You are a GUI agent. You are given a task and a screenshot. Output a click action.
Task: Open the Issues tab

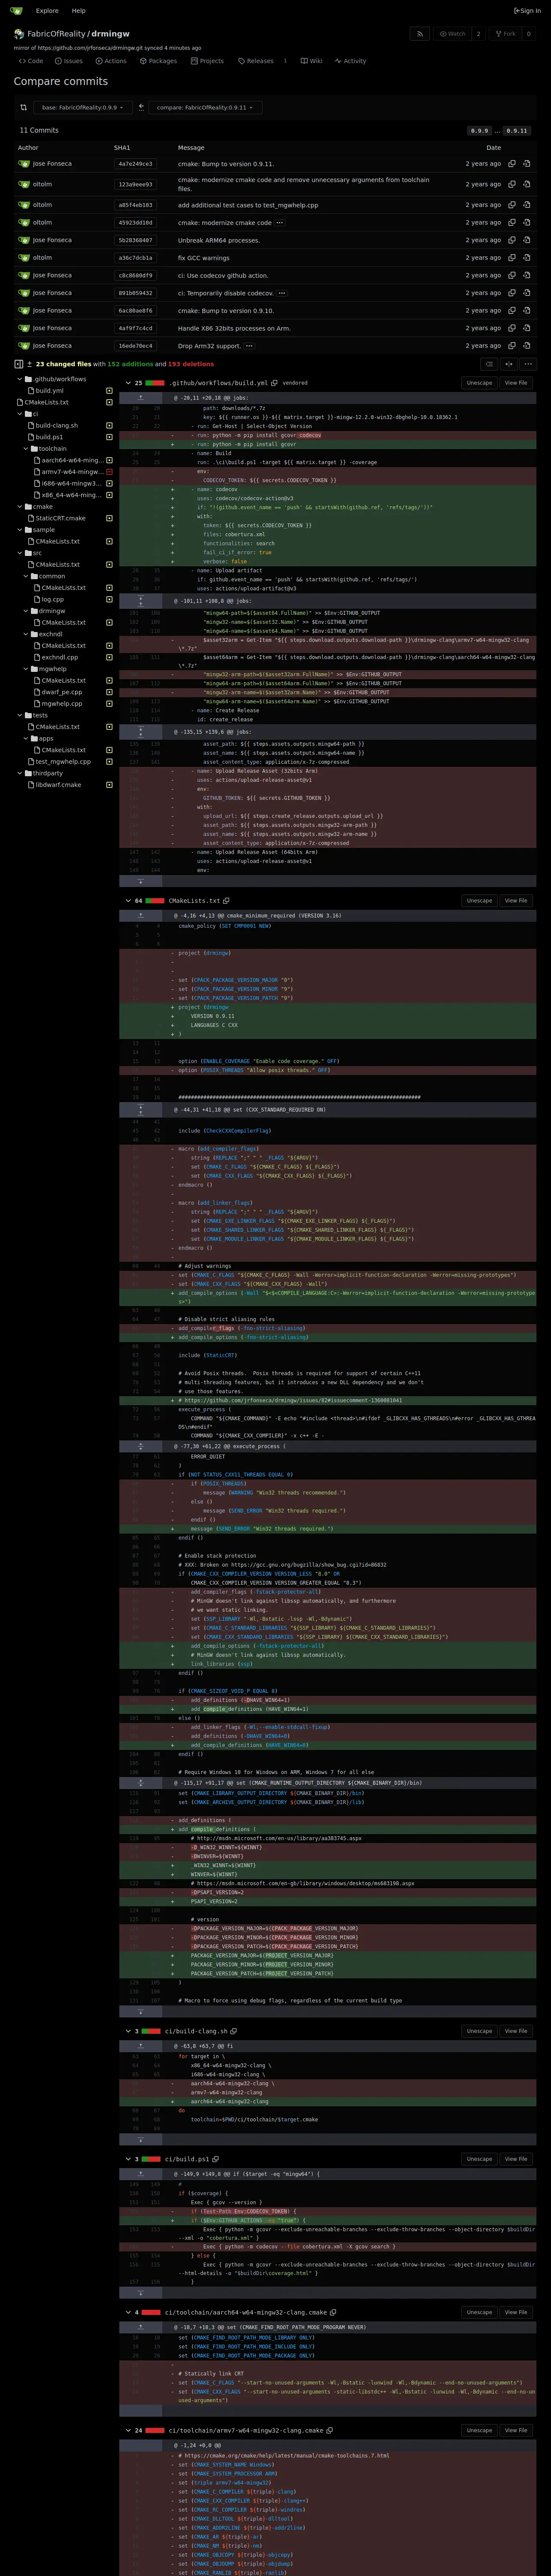point(69,61)
